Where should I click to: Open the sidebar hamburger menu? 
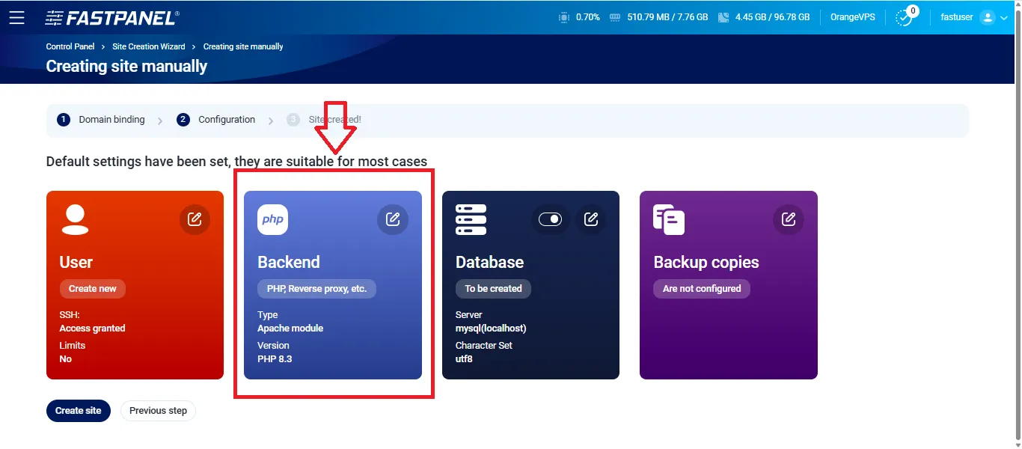(18, 17)
